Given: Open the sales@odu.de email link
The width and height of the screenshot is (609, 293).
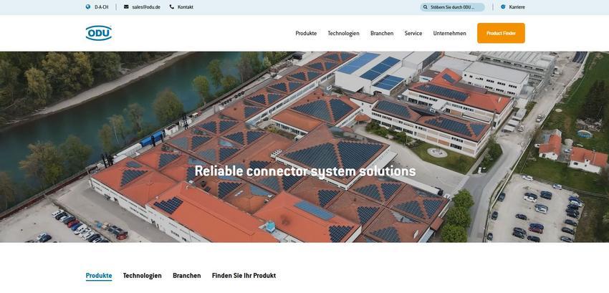Looking at the screenshot, I should click(x=146, y=7).
